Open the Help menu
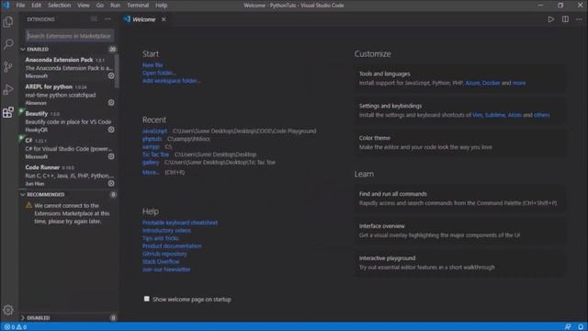 162,6
